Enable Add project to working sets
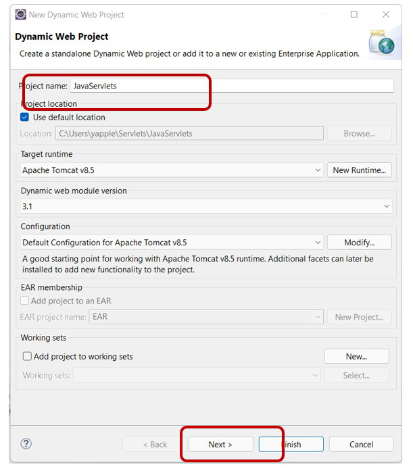This screenshot has height=471, width=413. click(x=28, y=356)
